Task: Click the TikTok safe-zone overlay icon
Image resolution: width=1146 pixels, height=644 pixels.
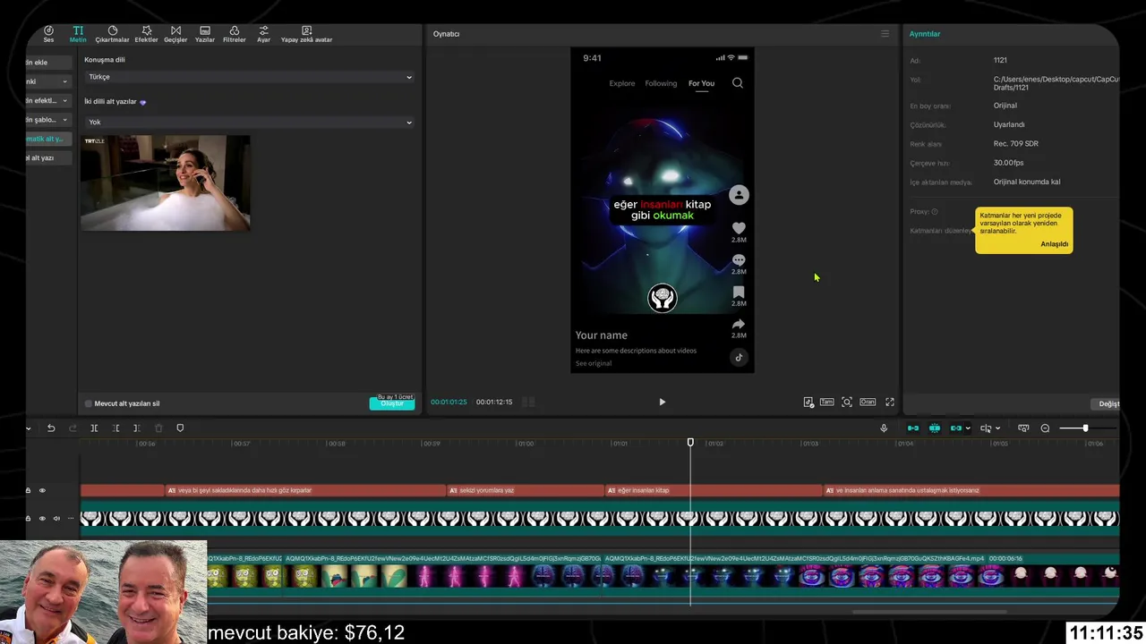Action: [808, 402]
